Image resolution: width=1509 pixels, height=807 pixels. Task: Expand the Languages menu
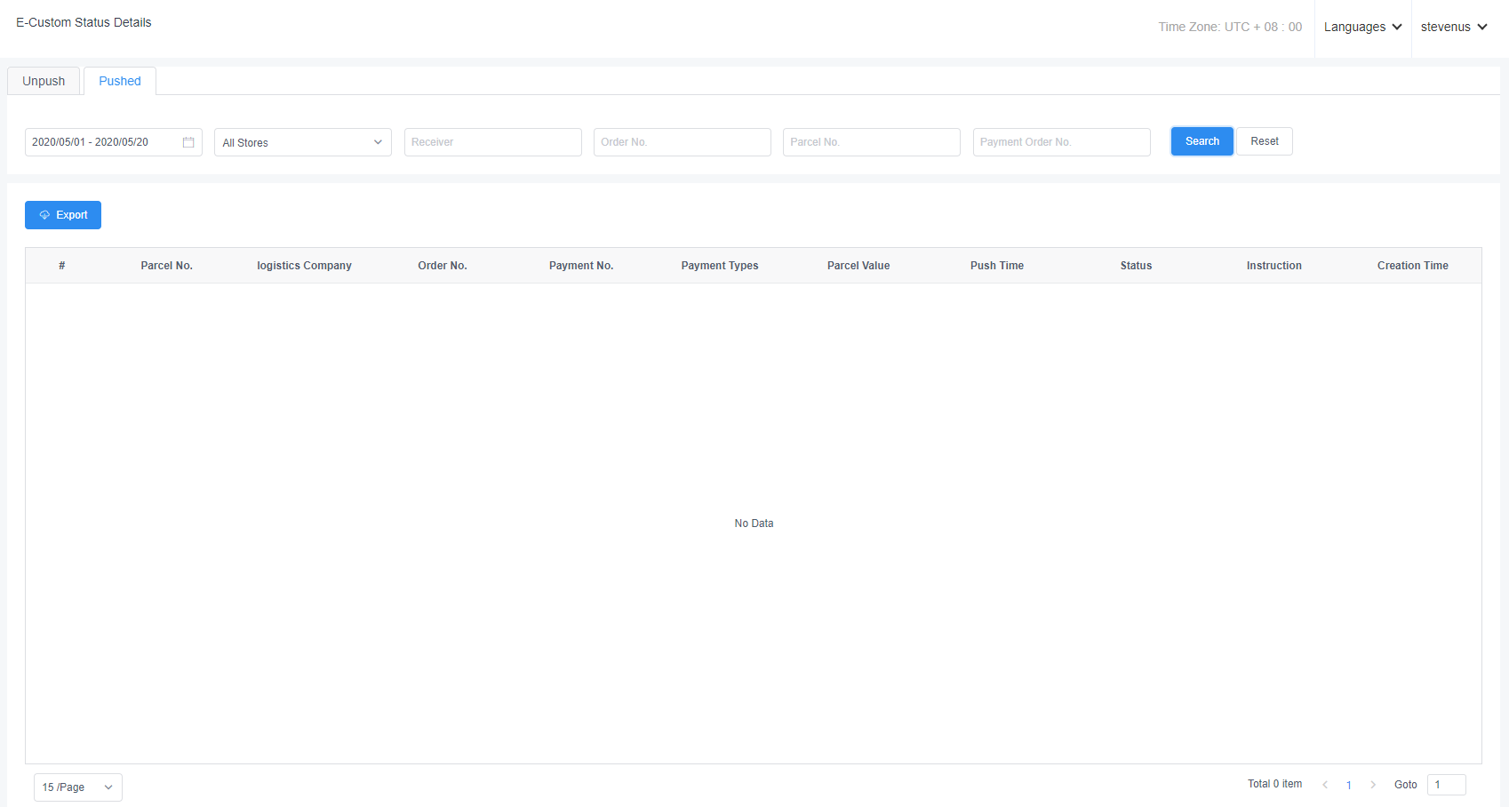[x=1362, y=27]
